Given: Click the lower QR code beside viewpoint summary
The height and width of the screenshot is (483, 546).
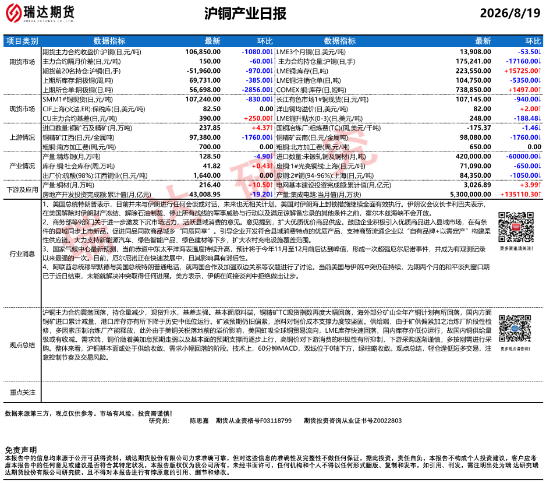Looking at the screenshot, I should [515, 328].
